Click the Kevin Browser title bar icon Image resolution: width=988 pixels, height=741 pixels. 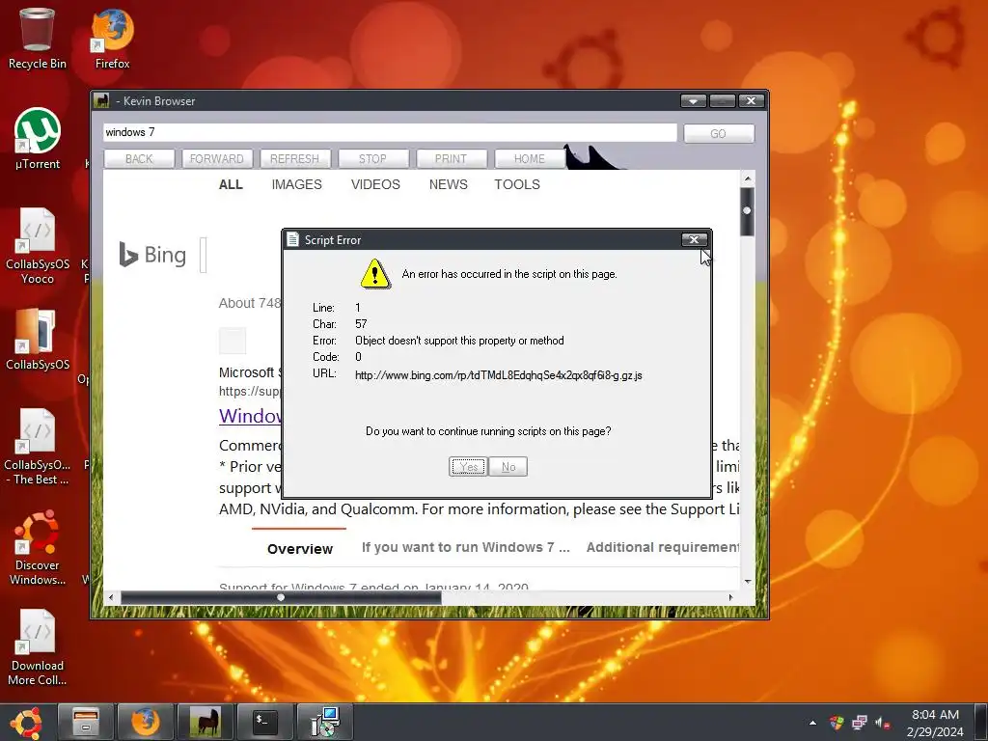[101, 100]
